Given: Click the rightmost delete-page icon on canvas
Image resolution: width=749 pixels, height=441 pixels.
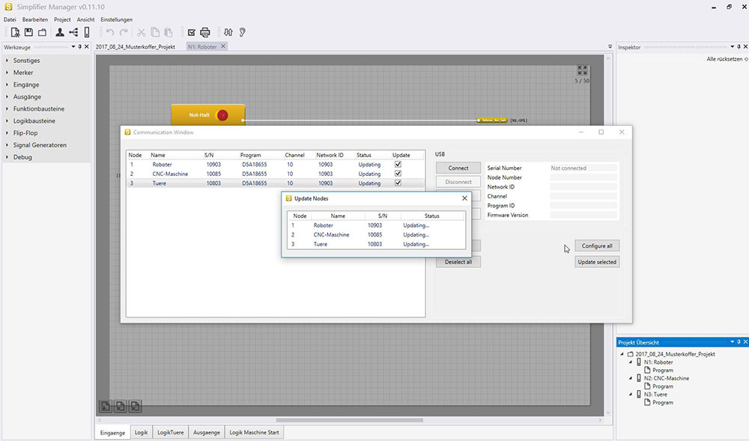Looking at the screenshot, I should [135, 406].
